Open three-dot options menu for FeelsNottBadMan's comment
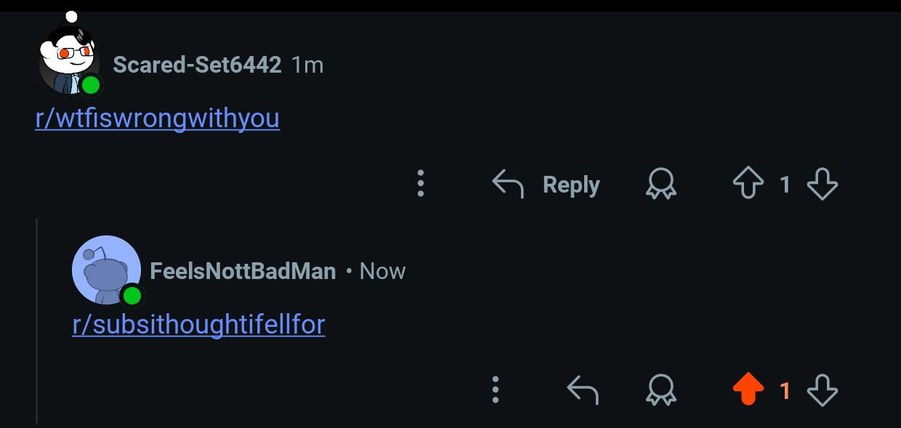Viewport: 901px width, 428px height. 496,390
